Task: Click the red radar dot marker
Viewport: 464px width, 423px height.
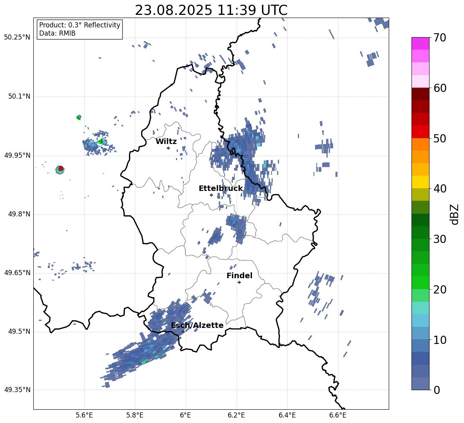Action: [x=61, y=169]
